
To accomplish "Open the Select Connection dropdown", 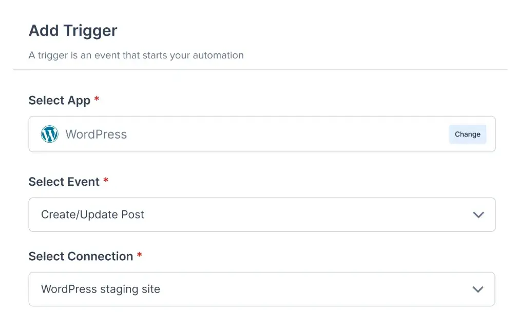I will tap(262, 289).
